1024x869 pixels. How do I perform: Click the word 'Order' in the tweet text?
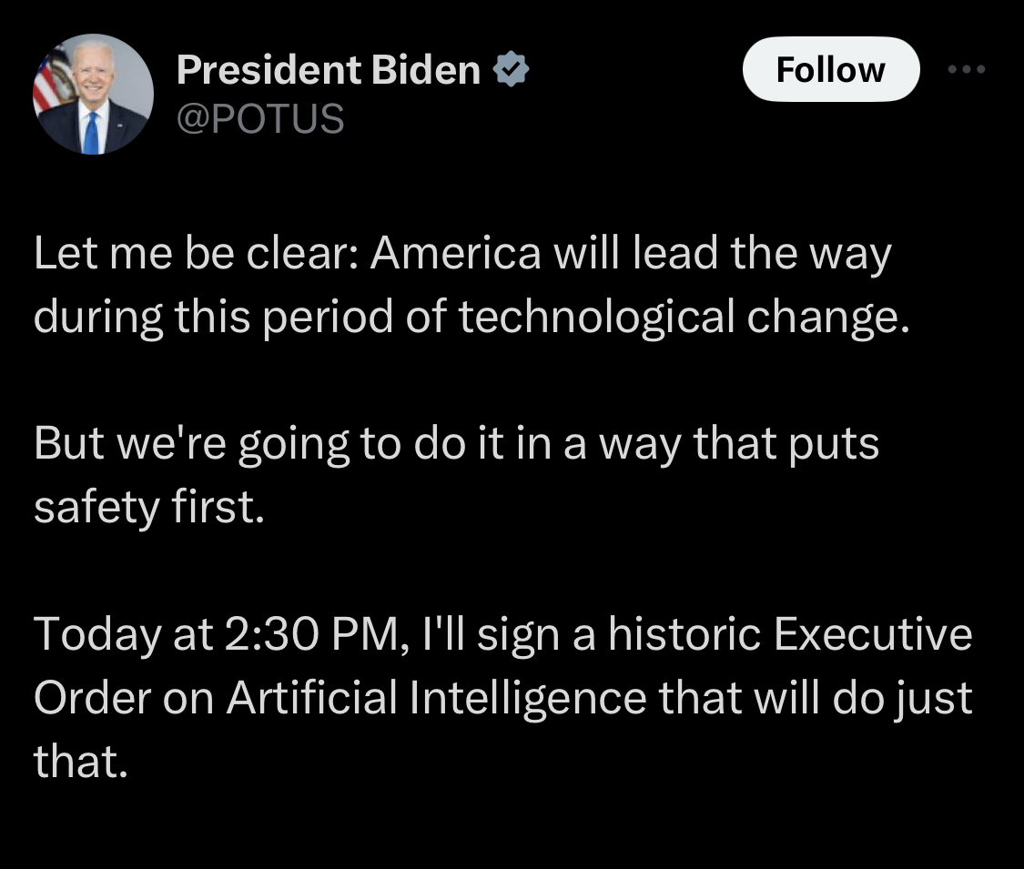coord(92,697)
